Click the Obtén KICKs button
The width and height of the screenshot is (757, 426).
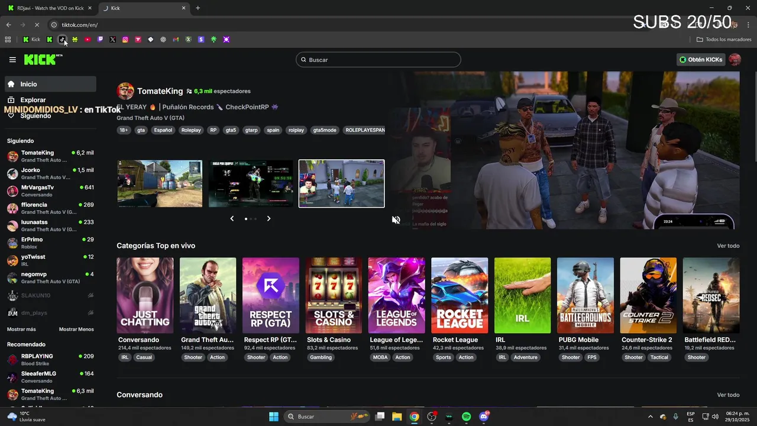click(x=701, y=59)
